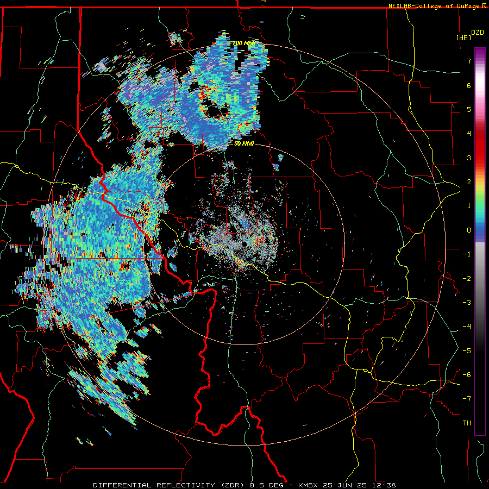Viewport: 489px width, 489px height.
Task: Click the [dB] units label
Action: click(x=463, y=37)
